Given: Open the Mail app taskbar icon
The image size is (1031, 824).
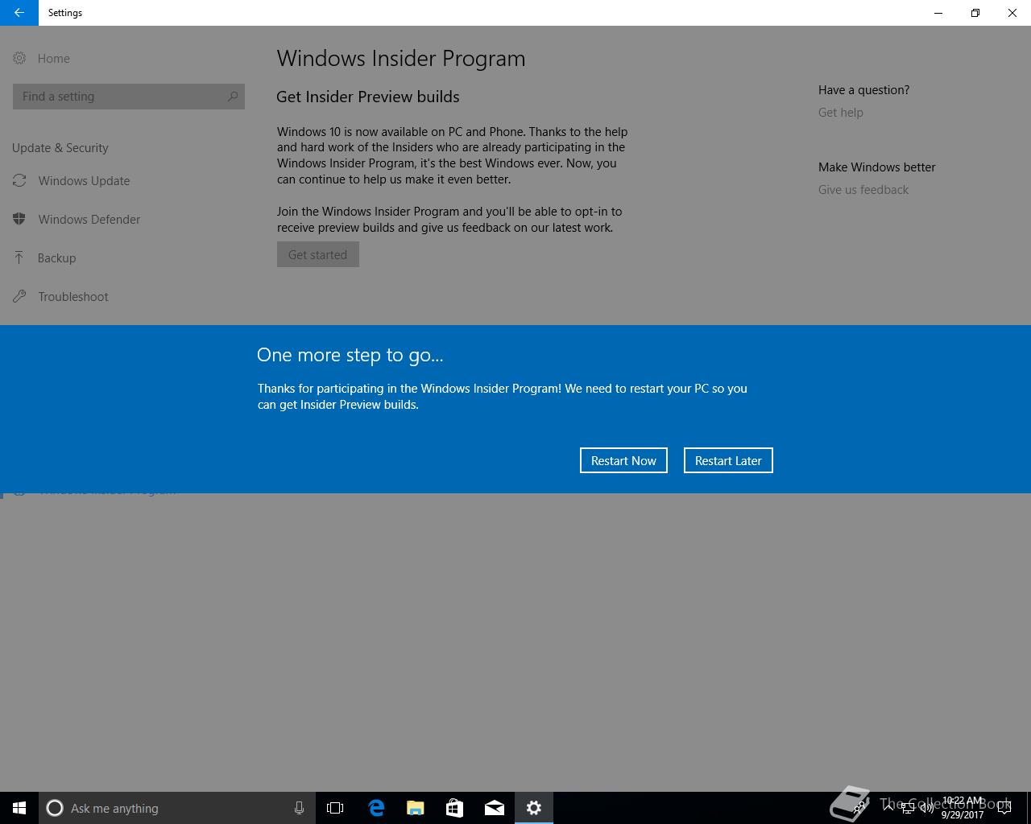Looking at the screenshot, I should tap(494, 808).
